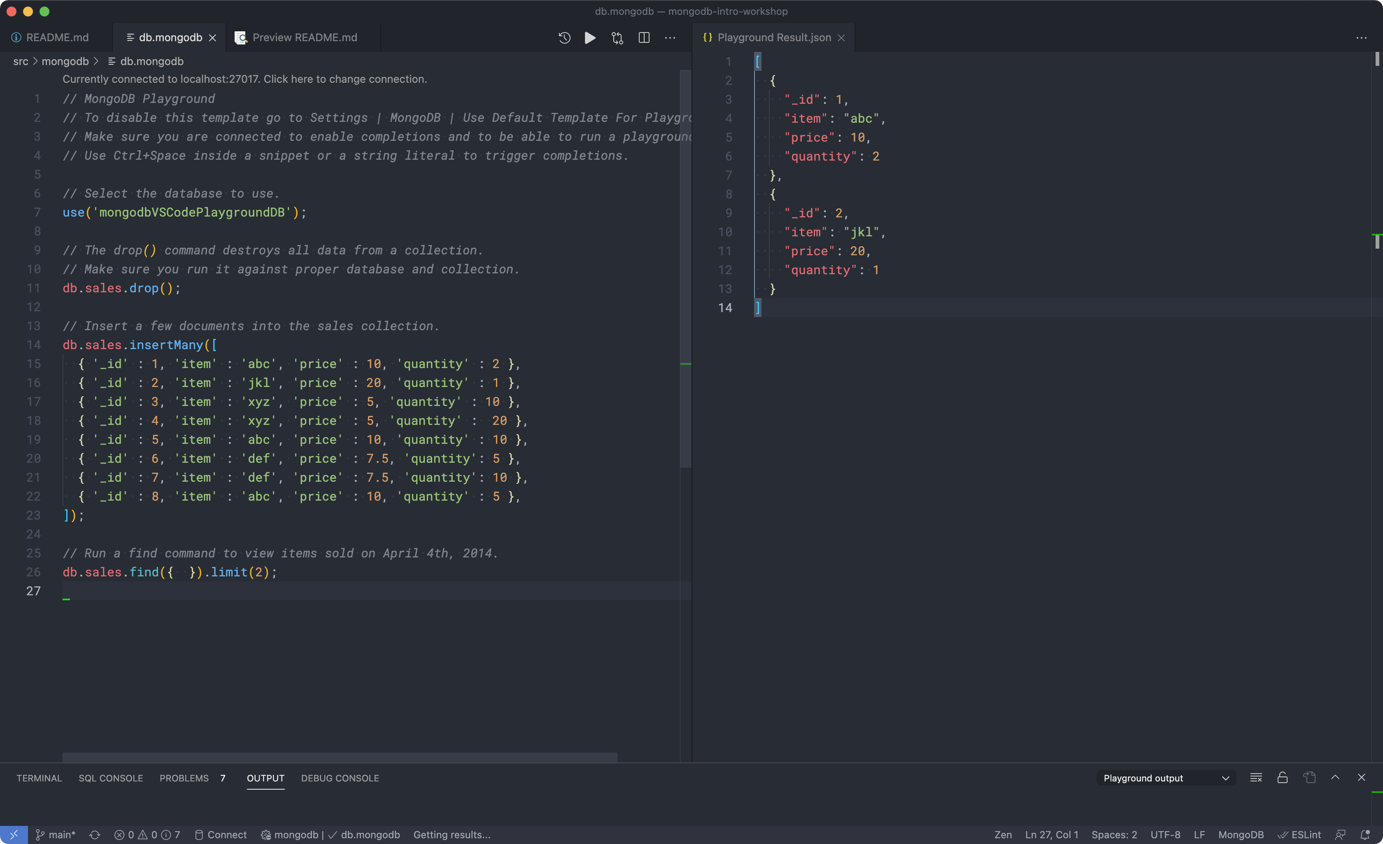Split the editor with the split icon
This screenshot has width=1383, height=844.
pyautogui.click(x=644, y=37)
